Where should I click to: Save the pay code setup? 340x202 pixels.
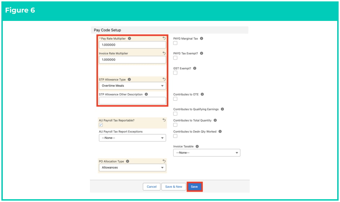(x=194, y=187)
